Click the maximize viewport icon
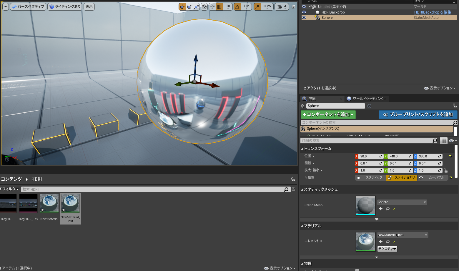 [x=293, y=6]
